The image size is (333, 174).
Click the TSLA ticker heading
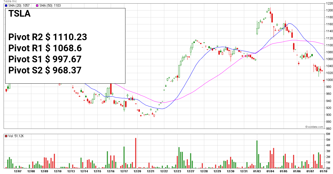pyautogui.click(x=20, y=14)
